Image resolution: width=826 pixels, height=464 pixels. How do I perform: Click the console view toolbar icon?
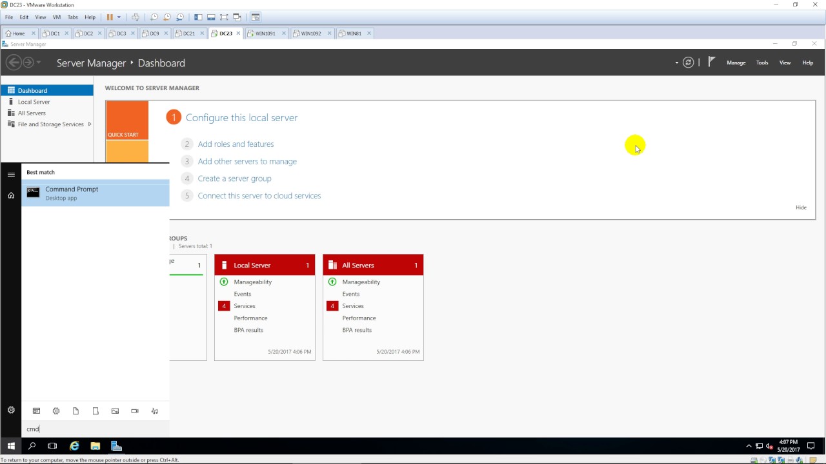tap(256, 17)
